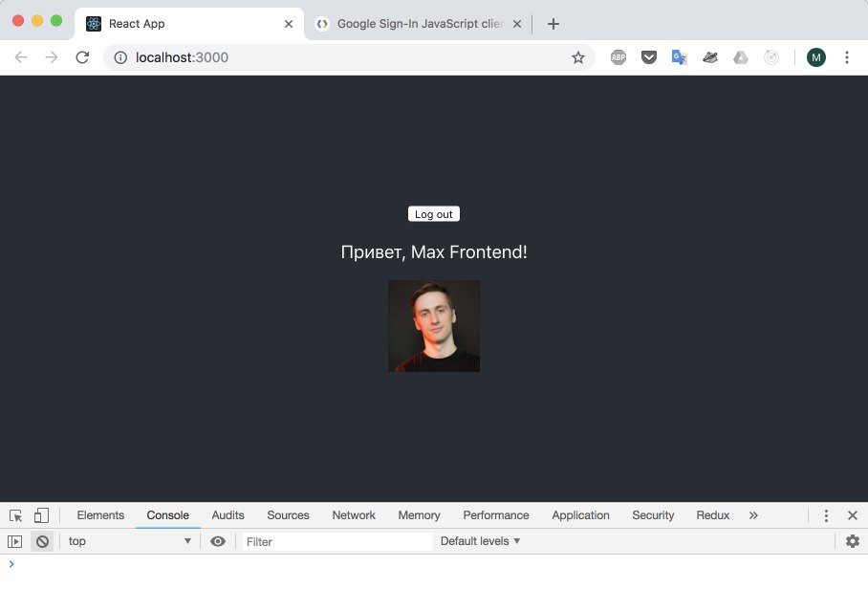
Task: Open the Pocket extension icon
Action: coord(649,57)
